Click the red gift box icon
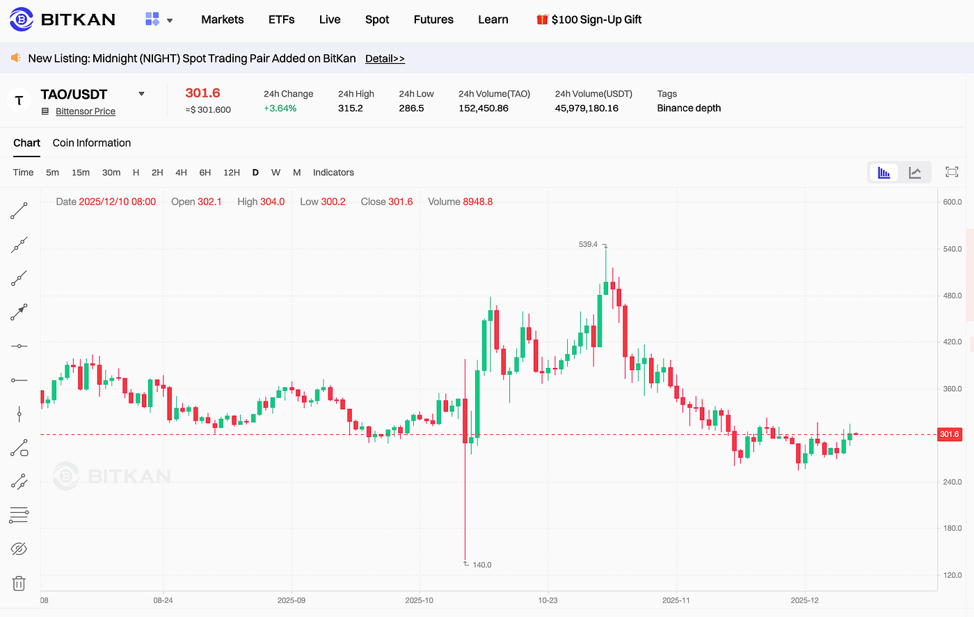The image size is (974, 617). pyautogui.click(x=542, y=19)
